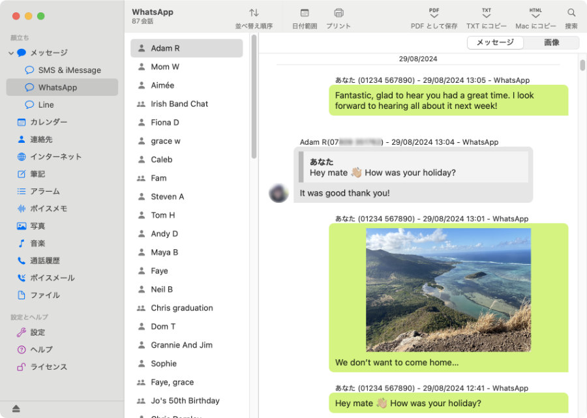
Task: Click the conversation list scrollbar
Action: pos(254,97)
